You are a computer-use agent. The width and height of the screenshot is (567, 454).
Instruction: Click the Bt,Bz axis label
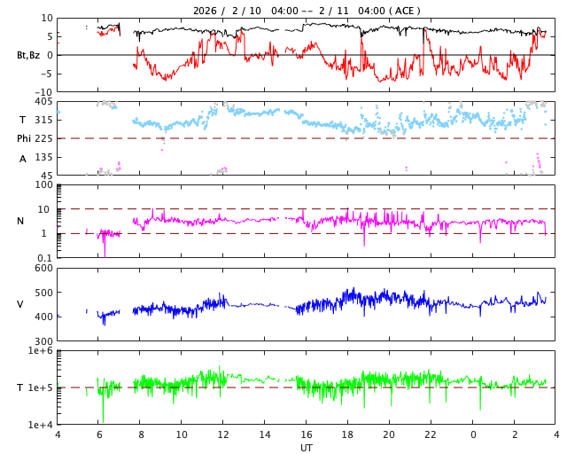[28, 55]
